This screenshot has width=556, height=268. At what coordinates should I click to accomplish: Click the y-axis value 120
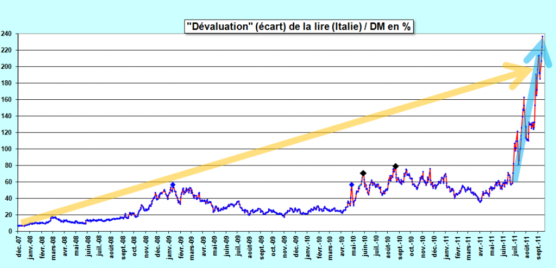click(6, 132)
